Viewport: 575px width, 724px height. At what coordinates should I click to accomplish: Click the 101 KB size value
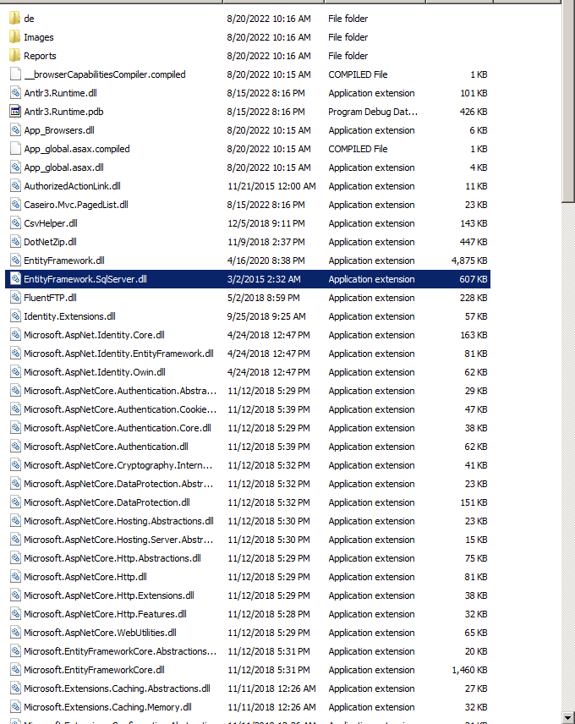pyautogui.click(x=474, y=93)
